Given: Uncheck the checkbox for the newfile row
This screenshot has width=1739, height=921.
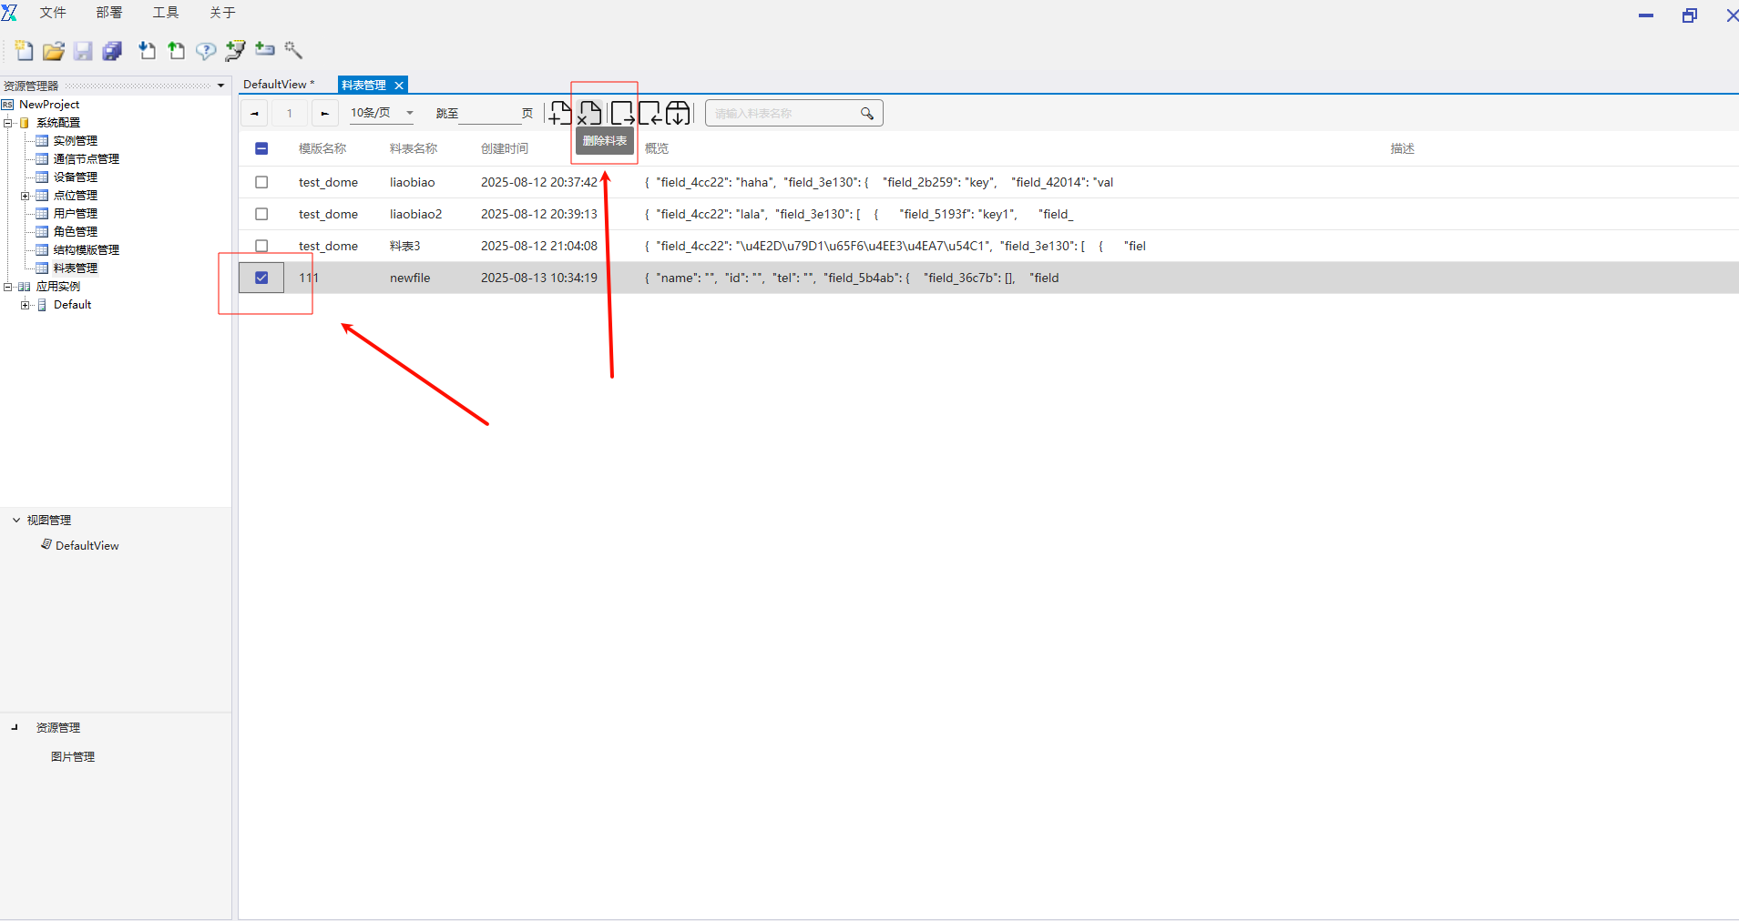Looking at the screenshot, I should [261, 278].
